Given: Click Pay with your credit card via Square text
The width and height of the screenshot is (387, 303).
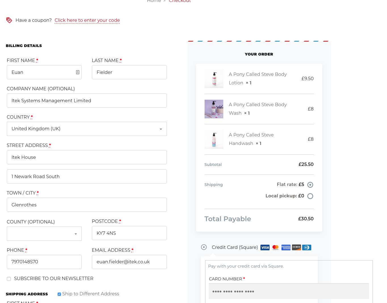Looking at the screenshot, I should pos(246,266).
